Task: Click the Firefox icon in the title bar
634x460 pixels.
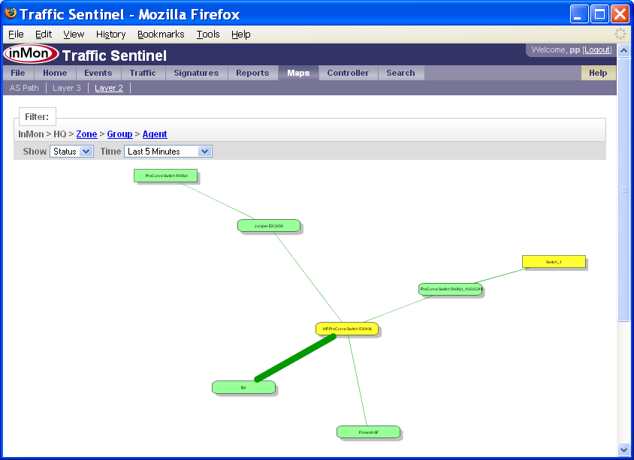Action: coord(11,14)
